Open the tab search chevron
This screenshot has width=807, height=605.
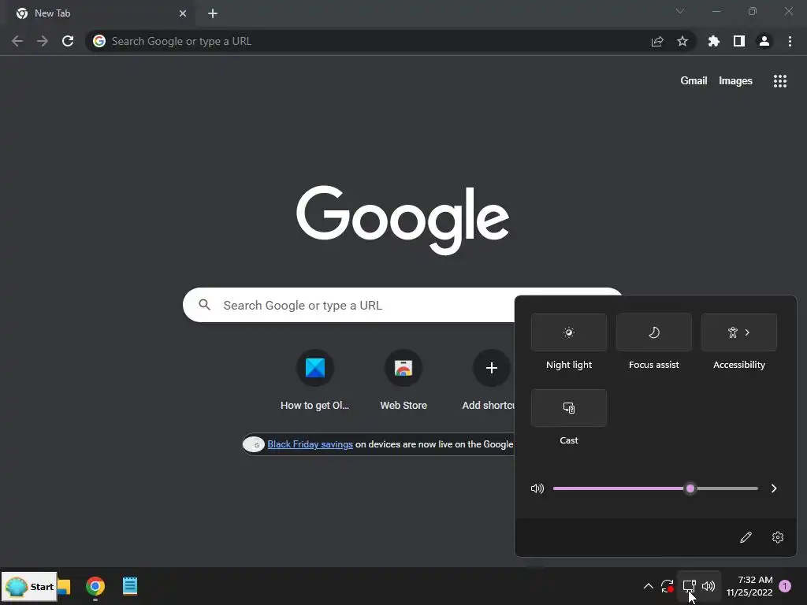pos(680,11)
